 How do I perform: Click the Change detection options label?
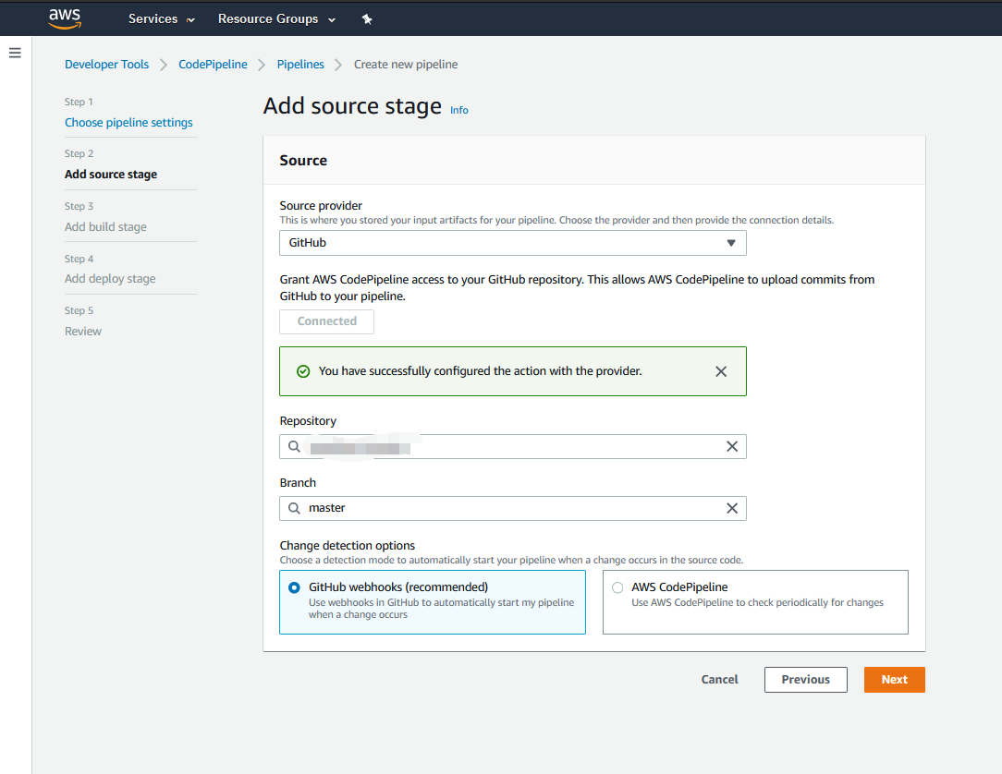pos(347,545)
